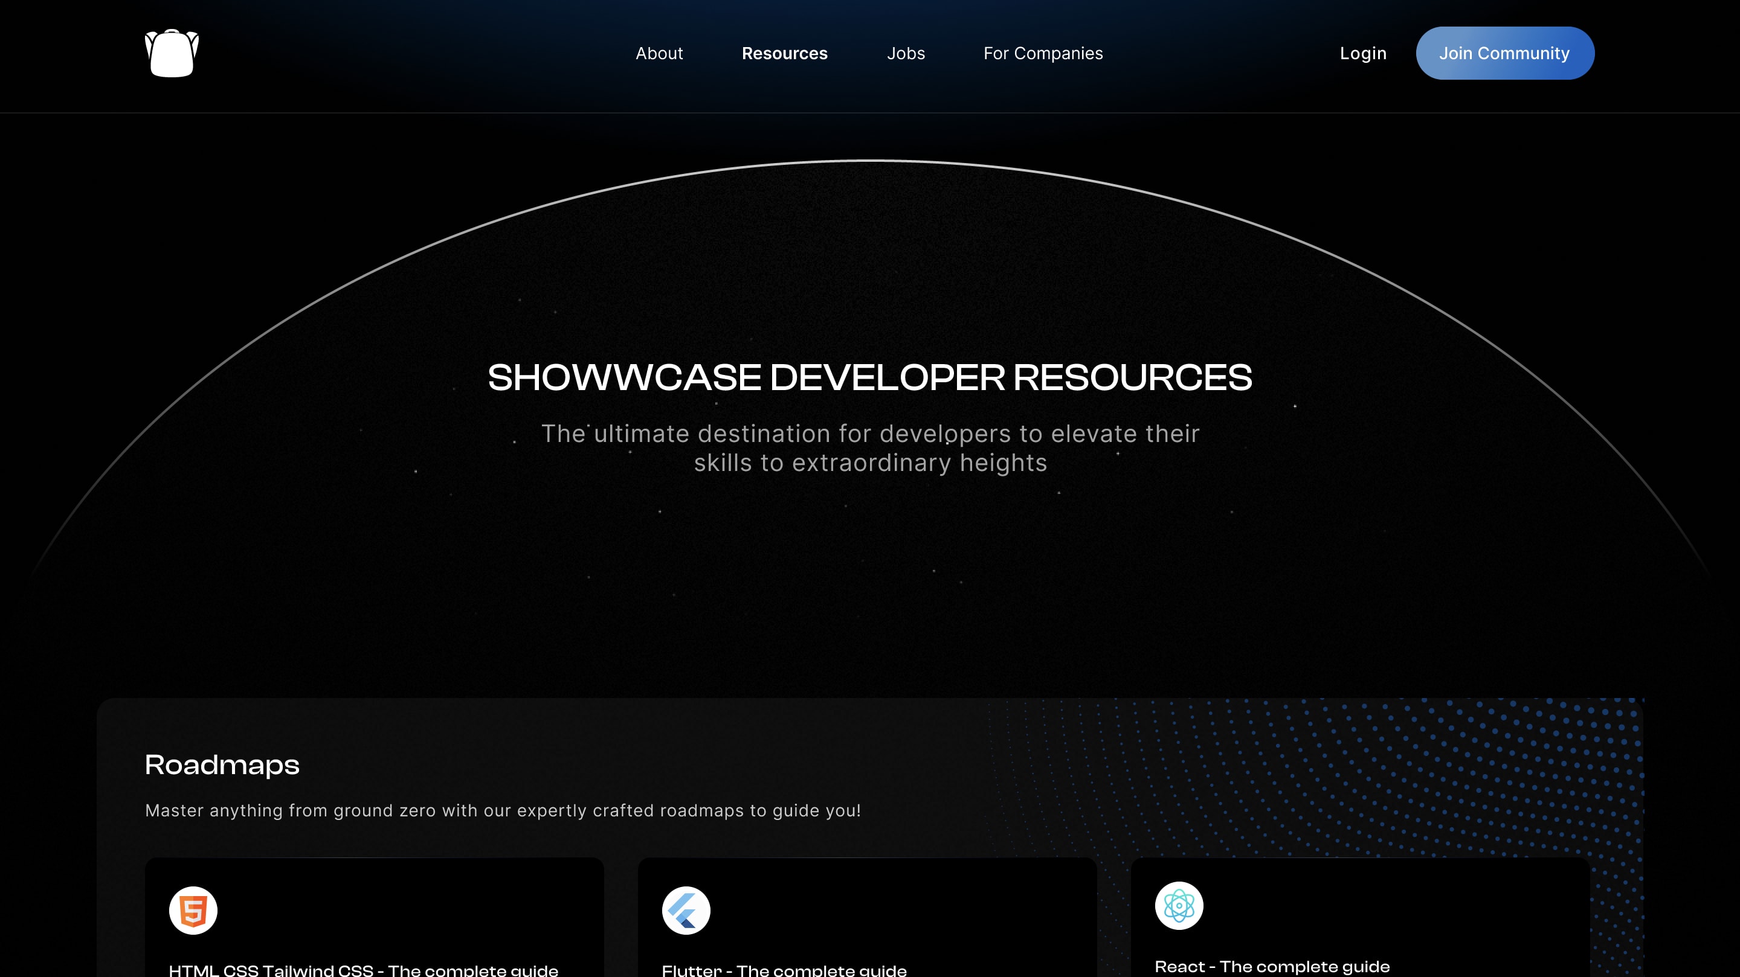The width and height of the screenshot is (1740, 977).
Task: Click the Login link
Action: coord(1362,53)
